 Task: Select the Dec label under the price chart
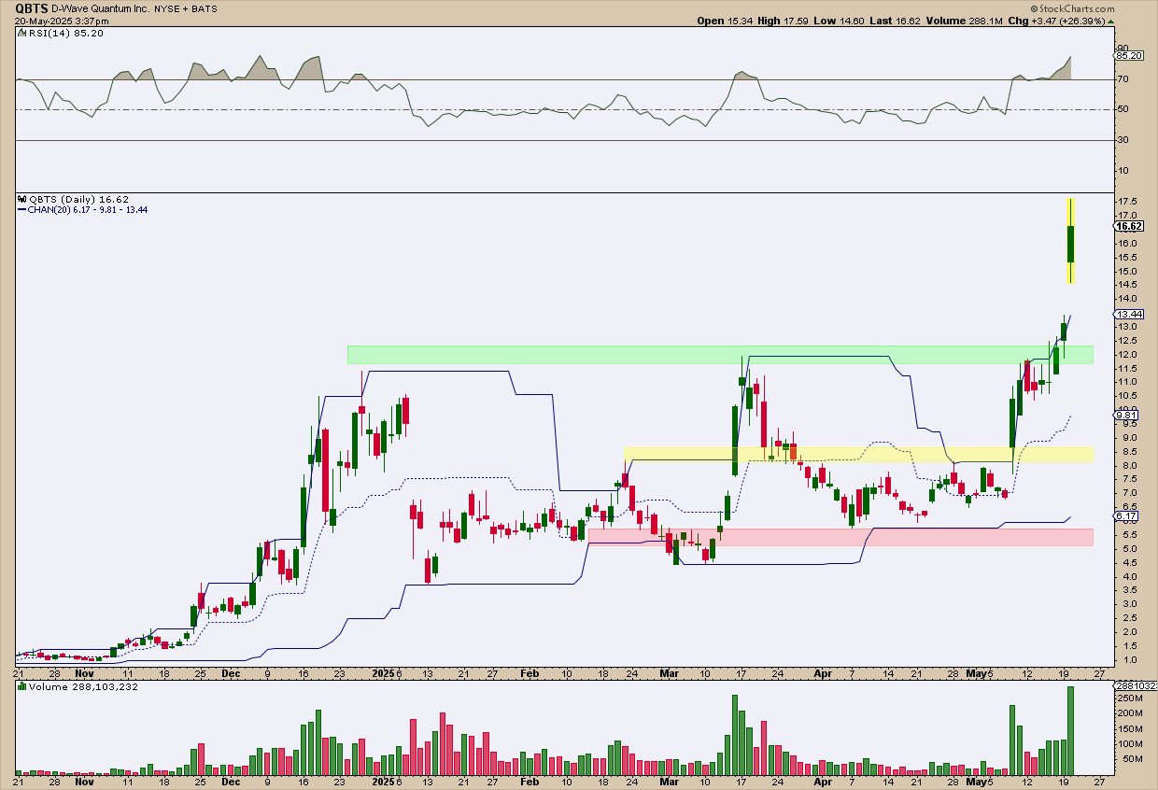coord(232,673)
